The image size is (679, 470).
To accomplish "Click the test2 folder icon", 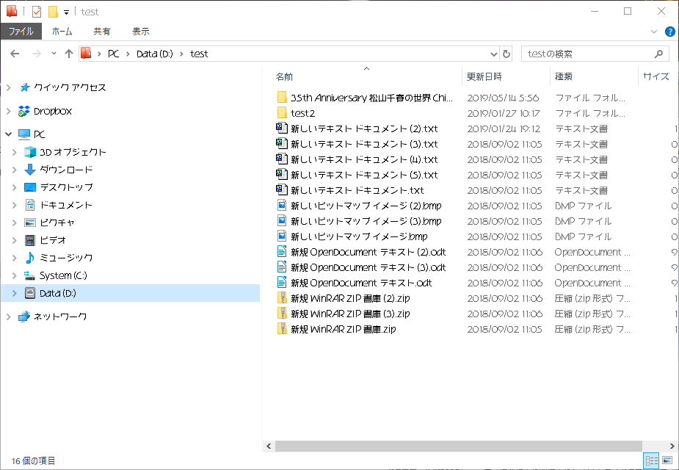I will [x=282, y=113].
